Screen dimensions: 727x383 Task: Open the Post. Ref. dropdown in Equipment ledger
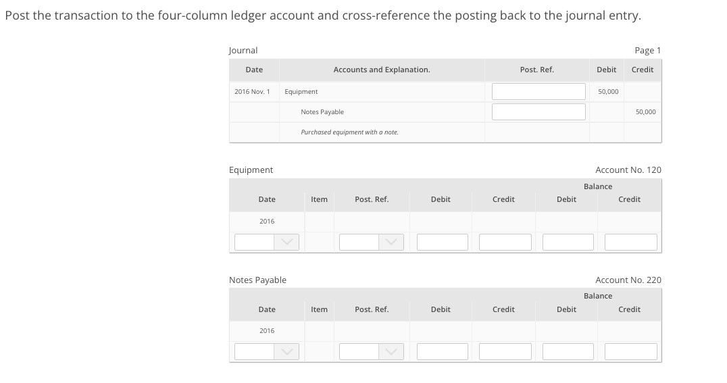[372, 242]
